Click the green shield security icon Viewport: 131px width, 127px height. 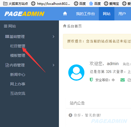coord(91,80)
